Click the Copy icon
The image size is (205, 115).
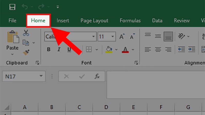[26, 43]
